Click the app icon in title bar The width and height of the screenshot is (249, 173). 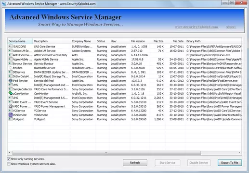[4, 3]
